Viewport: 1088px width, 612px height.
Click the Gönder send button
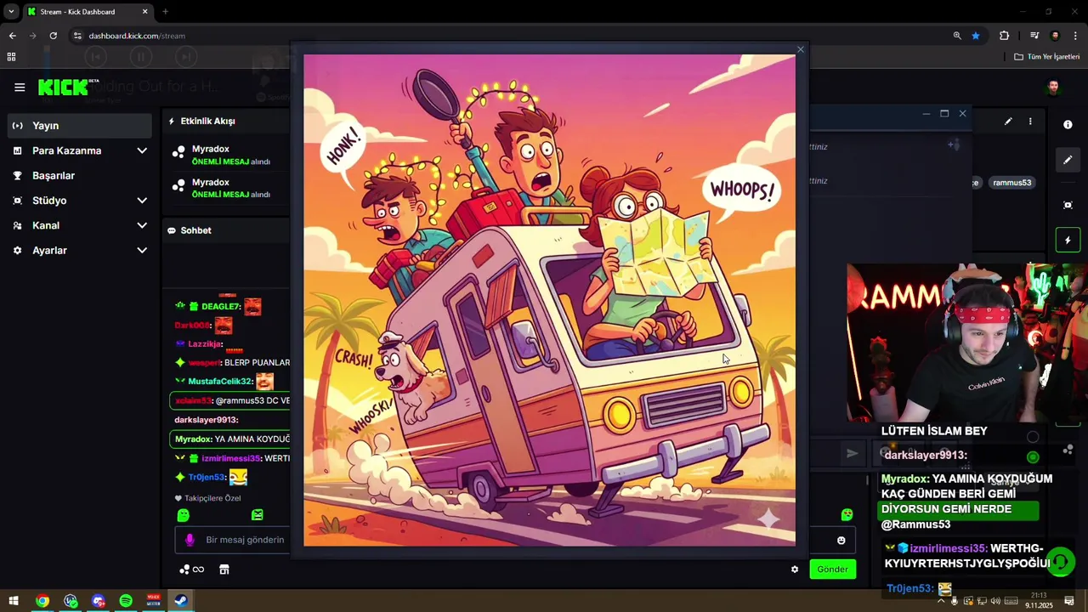pos(832,569)
